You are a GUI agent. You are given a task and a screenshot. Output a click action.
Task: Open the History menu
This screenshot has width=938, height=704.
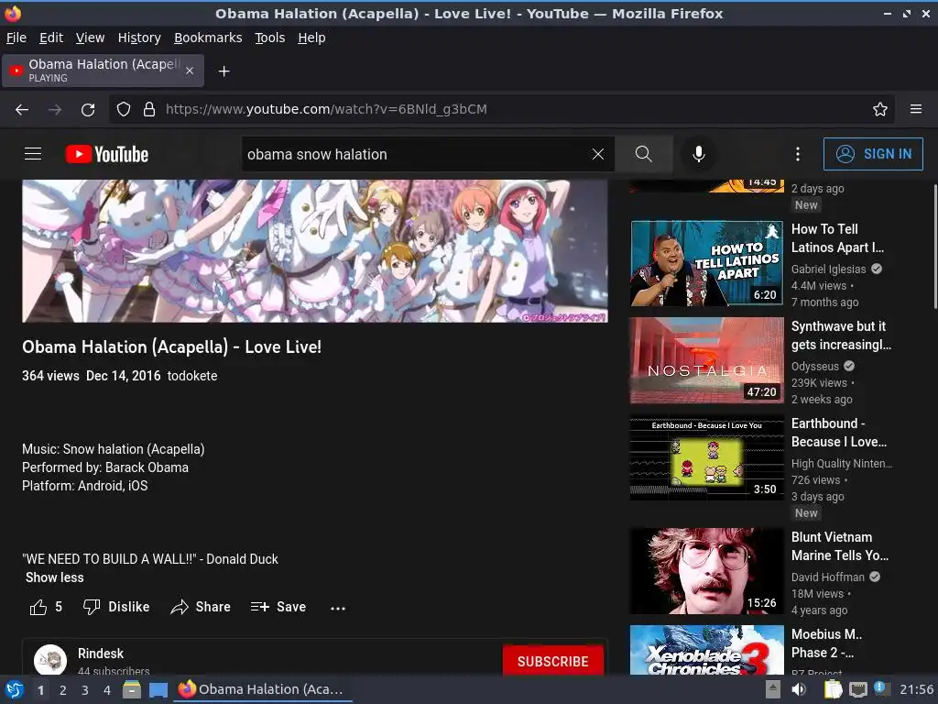tap(139, 38)
